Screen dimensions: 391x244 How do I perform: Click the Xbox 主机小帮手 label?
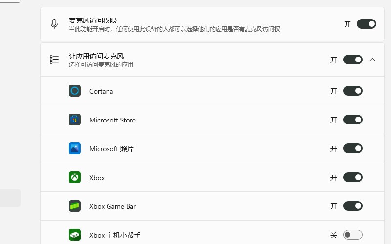pos(115,235)
